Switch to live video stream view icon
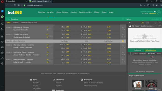The width and height of the screenshot is (162, 91). 142,22
